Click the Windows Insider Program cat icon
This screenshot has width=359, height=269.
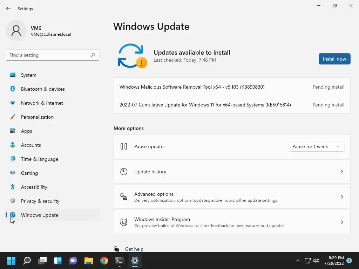click(x=124, y=222)
